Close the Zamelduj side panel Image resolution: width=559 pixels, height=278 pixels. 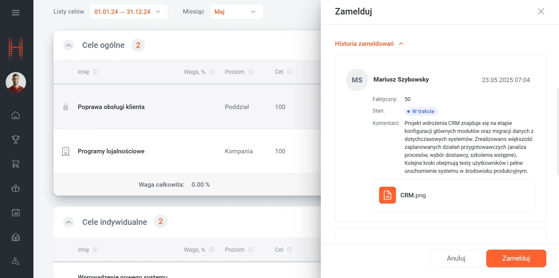tap(541, 12)
